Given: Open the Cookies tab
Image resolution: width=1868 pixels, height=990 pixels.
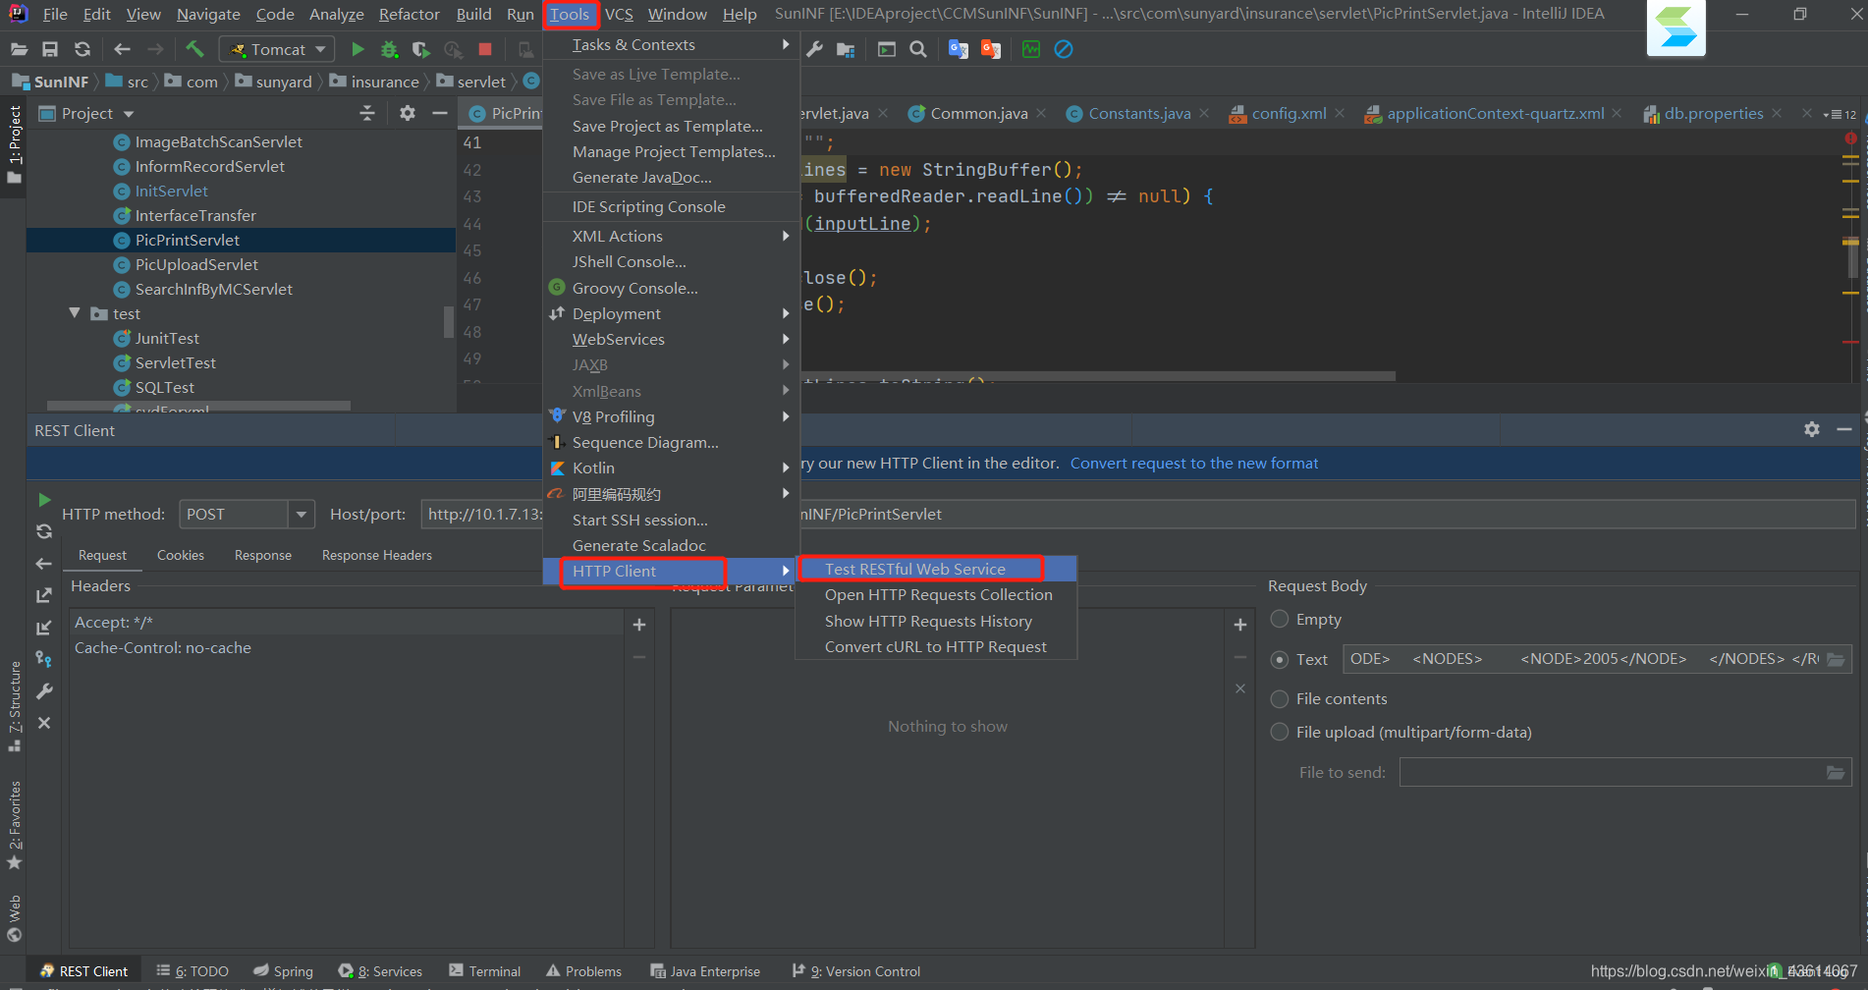Looking at the screenshot, I should pyautogui.click(x=181, y=555).
